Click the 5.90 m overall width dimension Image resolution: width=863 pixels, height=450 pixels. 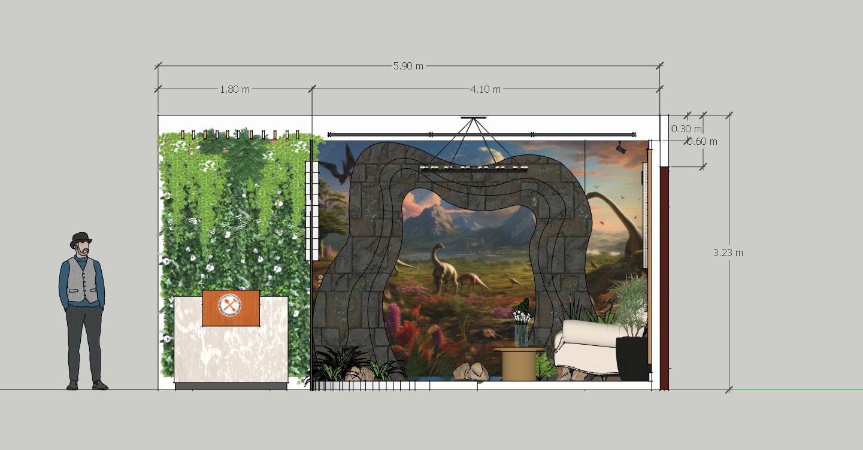pyautogui.click(x=408, y=66)
